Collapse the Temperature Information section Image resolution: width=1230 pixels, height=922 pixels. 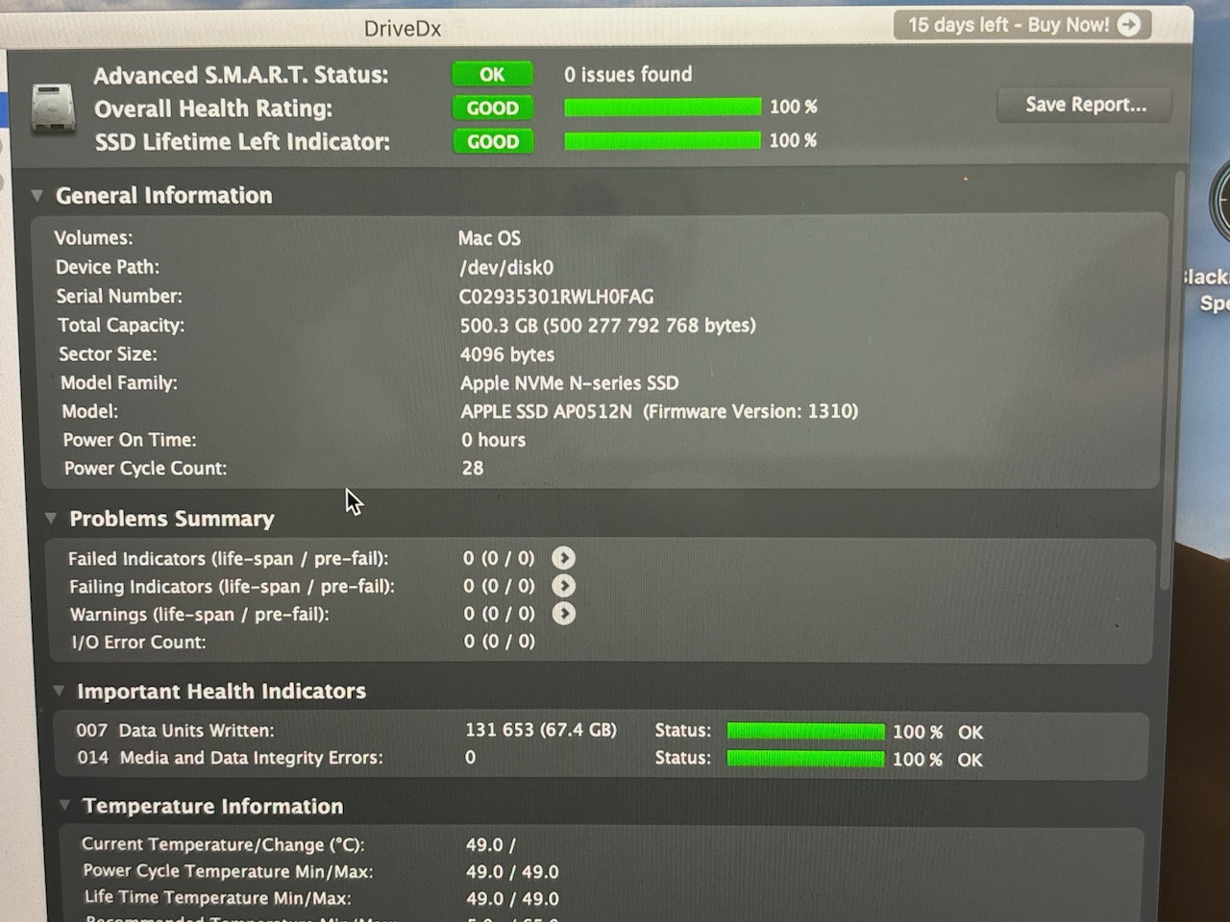click(64, 806)
